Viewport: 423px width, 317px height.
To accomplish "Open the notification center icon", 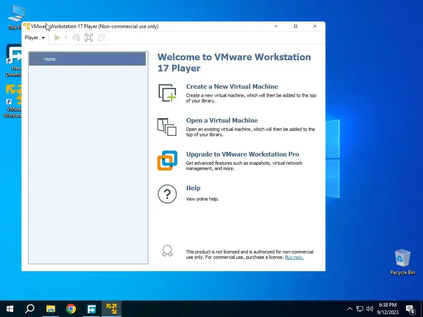I will click(410, 309).
